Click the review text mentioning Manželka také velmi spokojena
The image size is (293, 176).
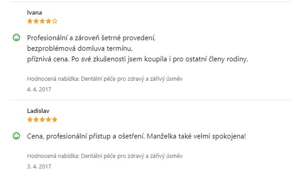[136, 136]
